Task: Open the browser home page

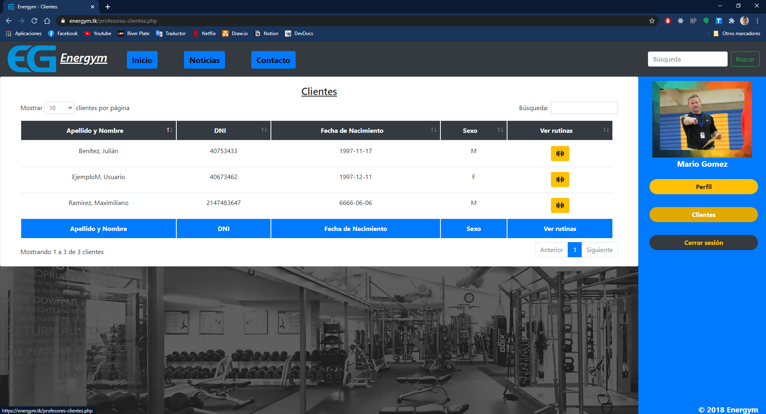Action: click(x=47, y=21)
